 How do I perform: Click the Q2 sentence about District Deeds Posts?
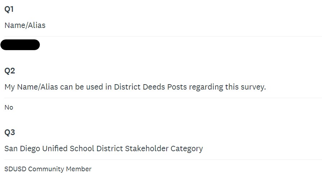[x=135, y=87]
